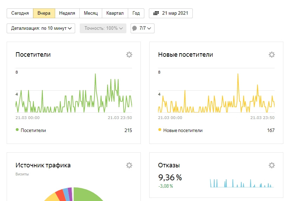
Task: Switch period to Год
Action: pyautogui.click(x=136, y=13)
